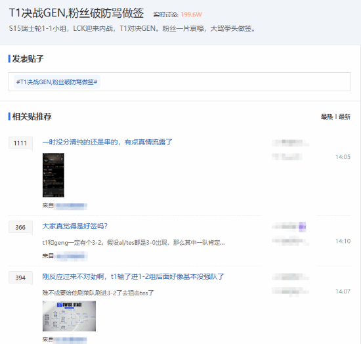Image resolution: width=361 pixels, height=344 pixels.
Task: Click the 14:07 timestamp of third post
Action: 343,291
